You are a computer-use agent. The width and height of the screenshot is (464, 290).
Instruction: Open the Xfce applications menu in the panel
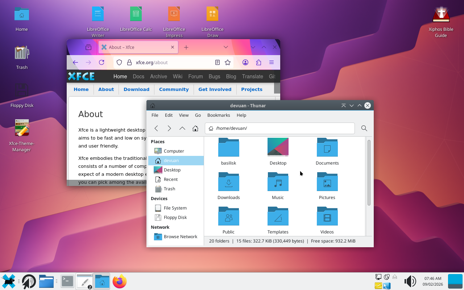[x=9, y=281]
